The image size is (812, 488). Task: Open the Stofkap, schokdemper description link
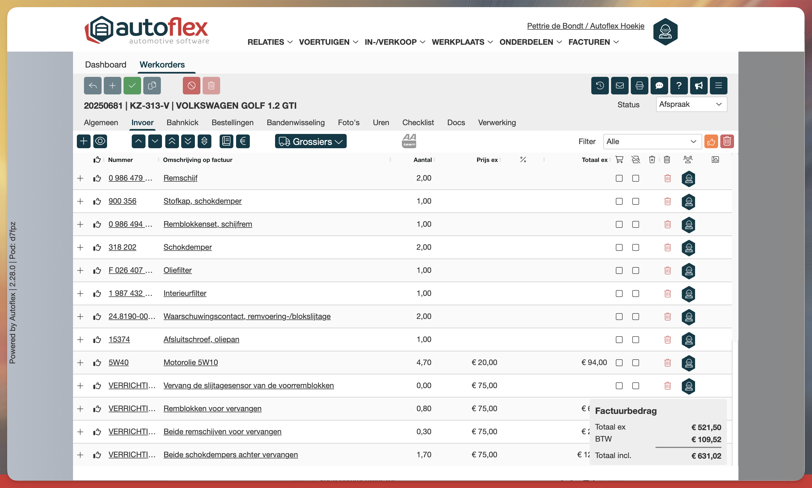tap(202, 201)
